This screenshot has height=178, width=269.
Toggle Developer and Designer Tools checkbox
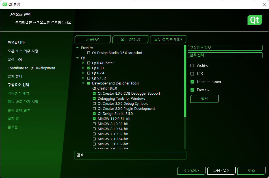(x=88, y=83)
